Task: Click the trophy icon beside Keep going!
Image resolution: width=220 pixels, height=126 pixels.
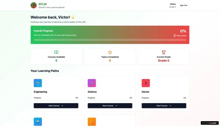Action: point(175,36)
